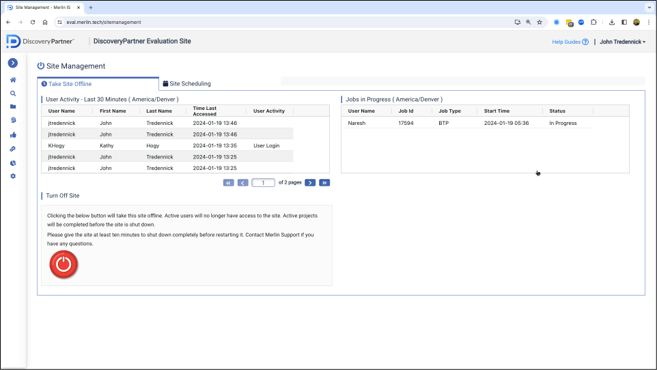Click the page number input field
The height and width of the screenshot is (370, 657).
pyautogui.click(x=263, y=183)
